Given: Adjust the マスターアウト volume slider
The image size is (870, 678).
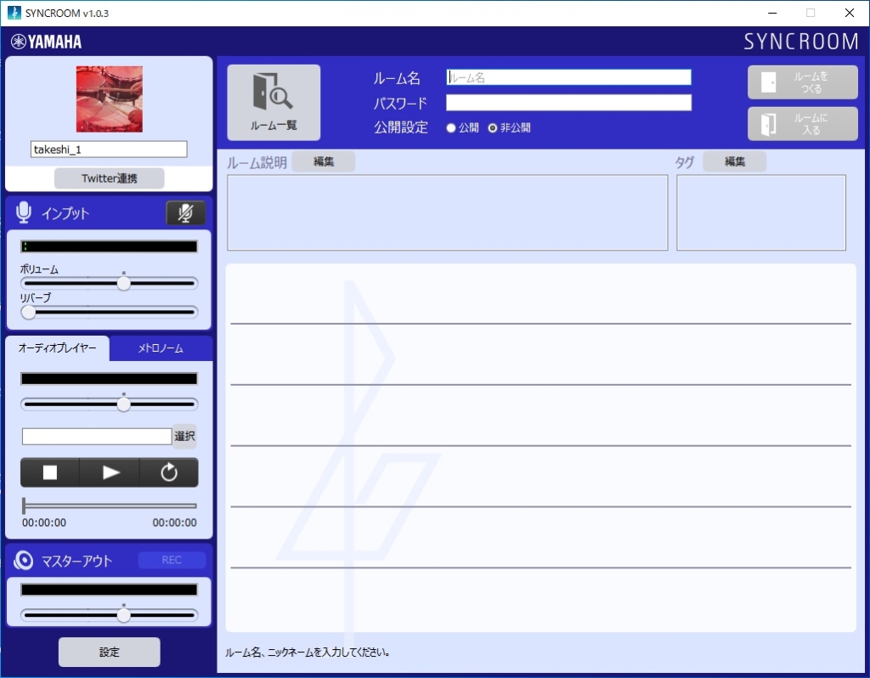Looking at the screenshot, I should pos(110,615).
